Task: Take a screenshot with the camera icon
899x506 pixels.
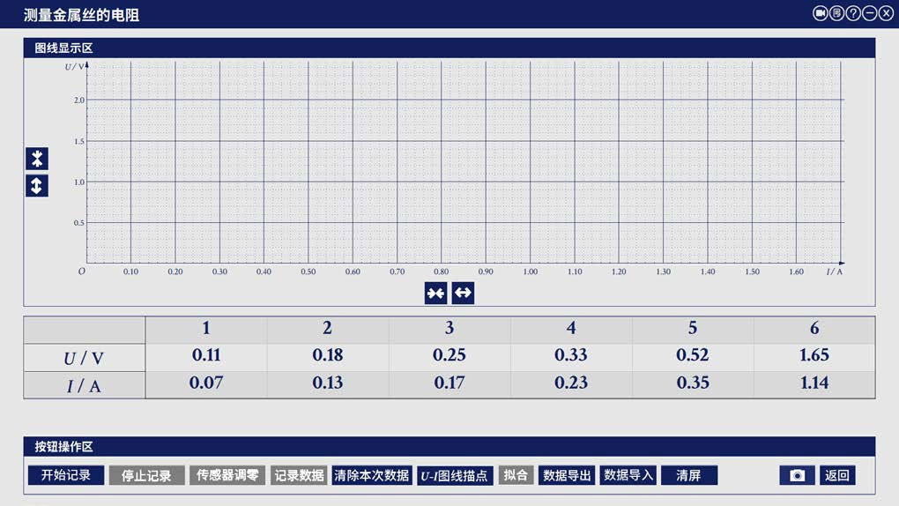Action: (x=797, y=475)
